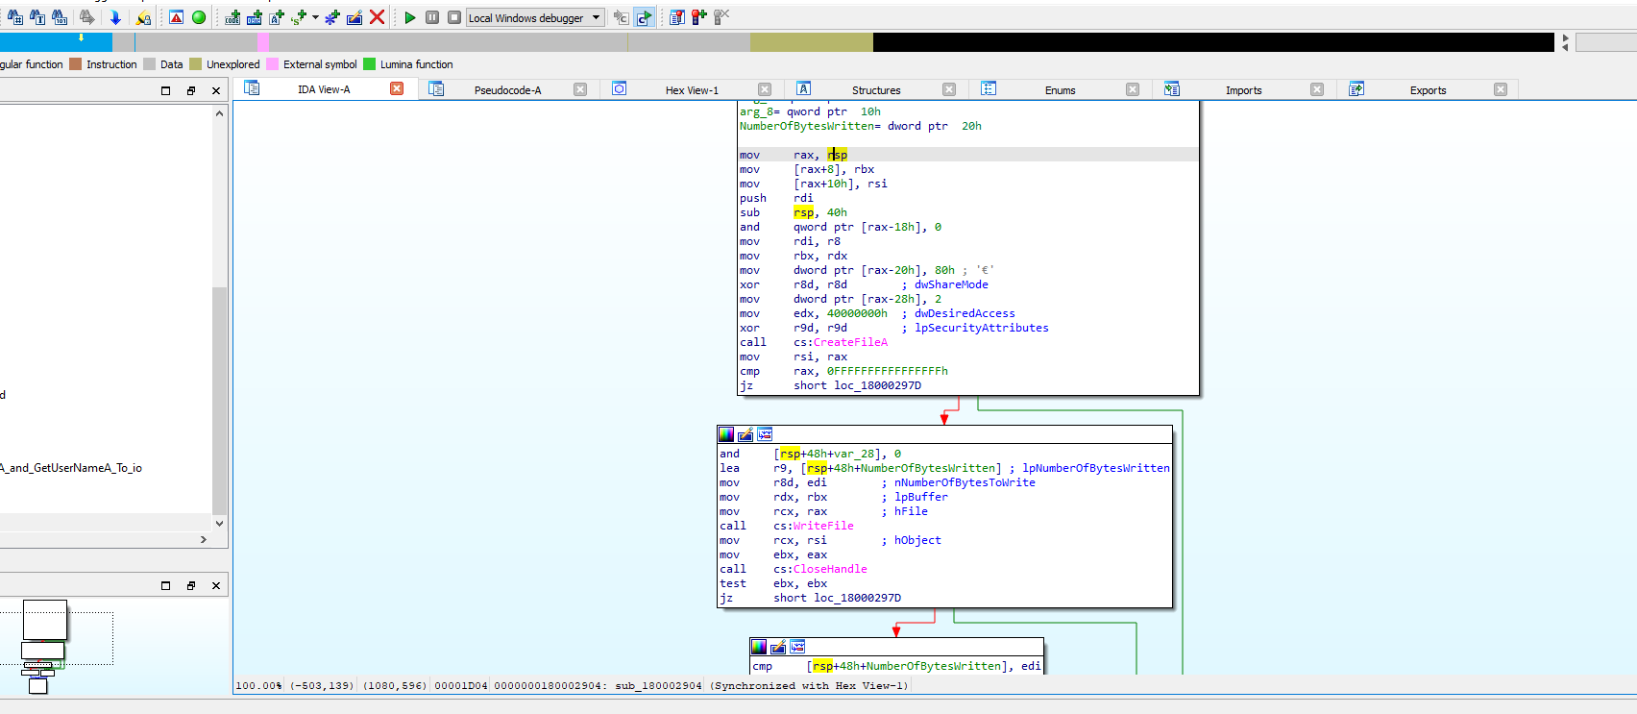The image size is (1637, 714).
Task: Click the CreateFileA call reference
Action: point(850,342)
